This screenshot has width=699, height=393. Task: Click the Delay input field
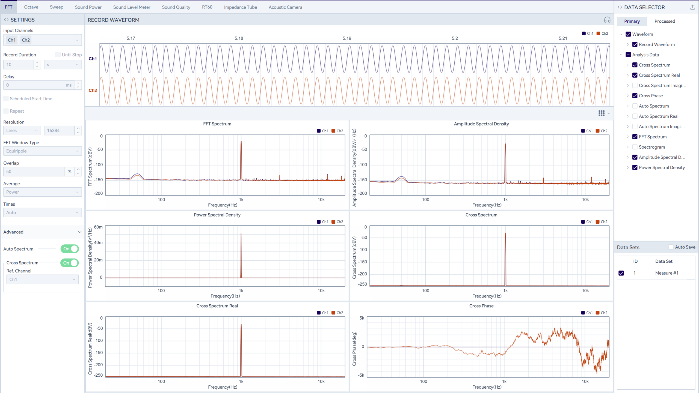pos(34,85)
